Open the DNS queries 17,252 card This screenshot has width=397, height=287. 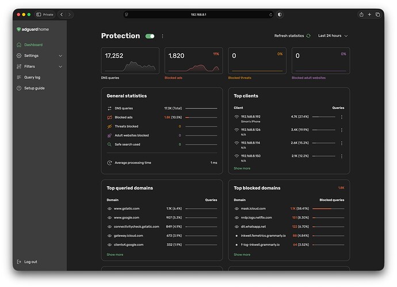pos(130,61)
